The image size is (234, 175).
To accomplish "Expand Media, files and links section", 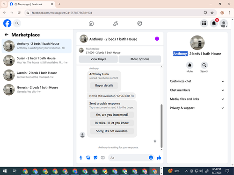I will pyautogui.click(x=197, y=99).
